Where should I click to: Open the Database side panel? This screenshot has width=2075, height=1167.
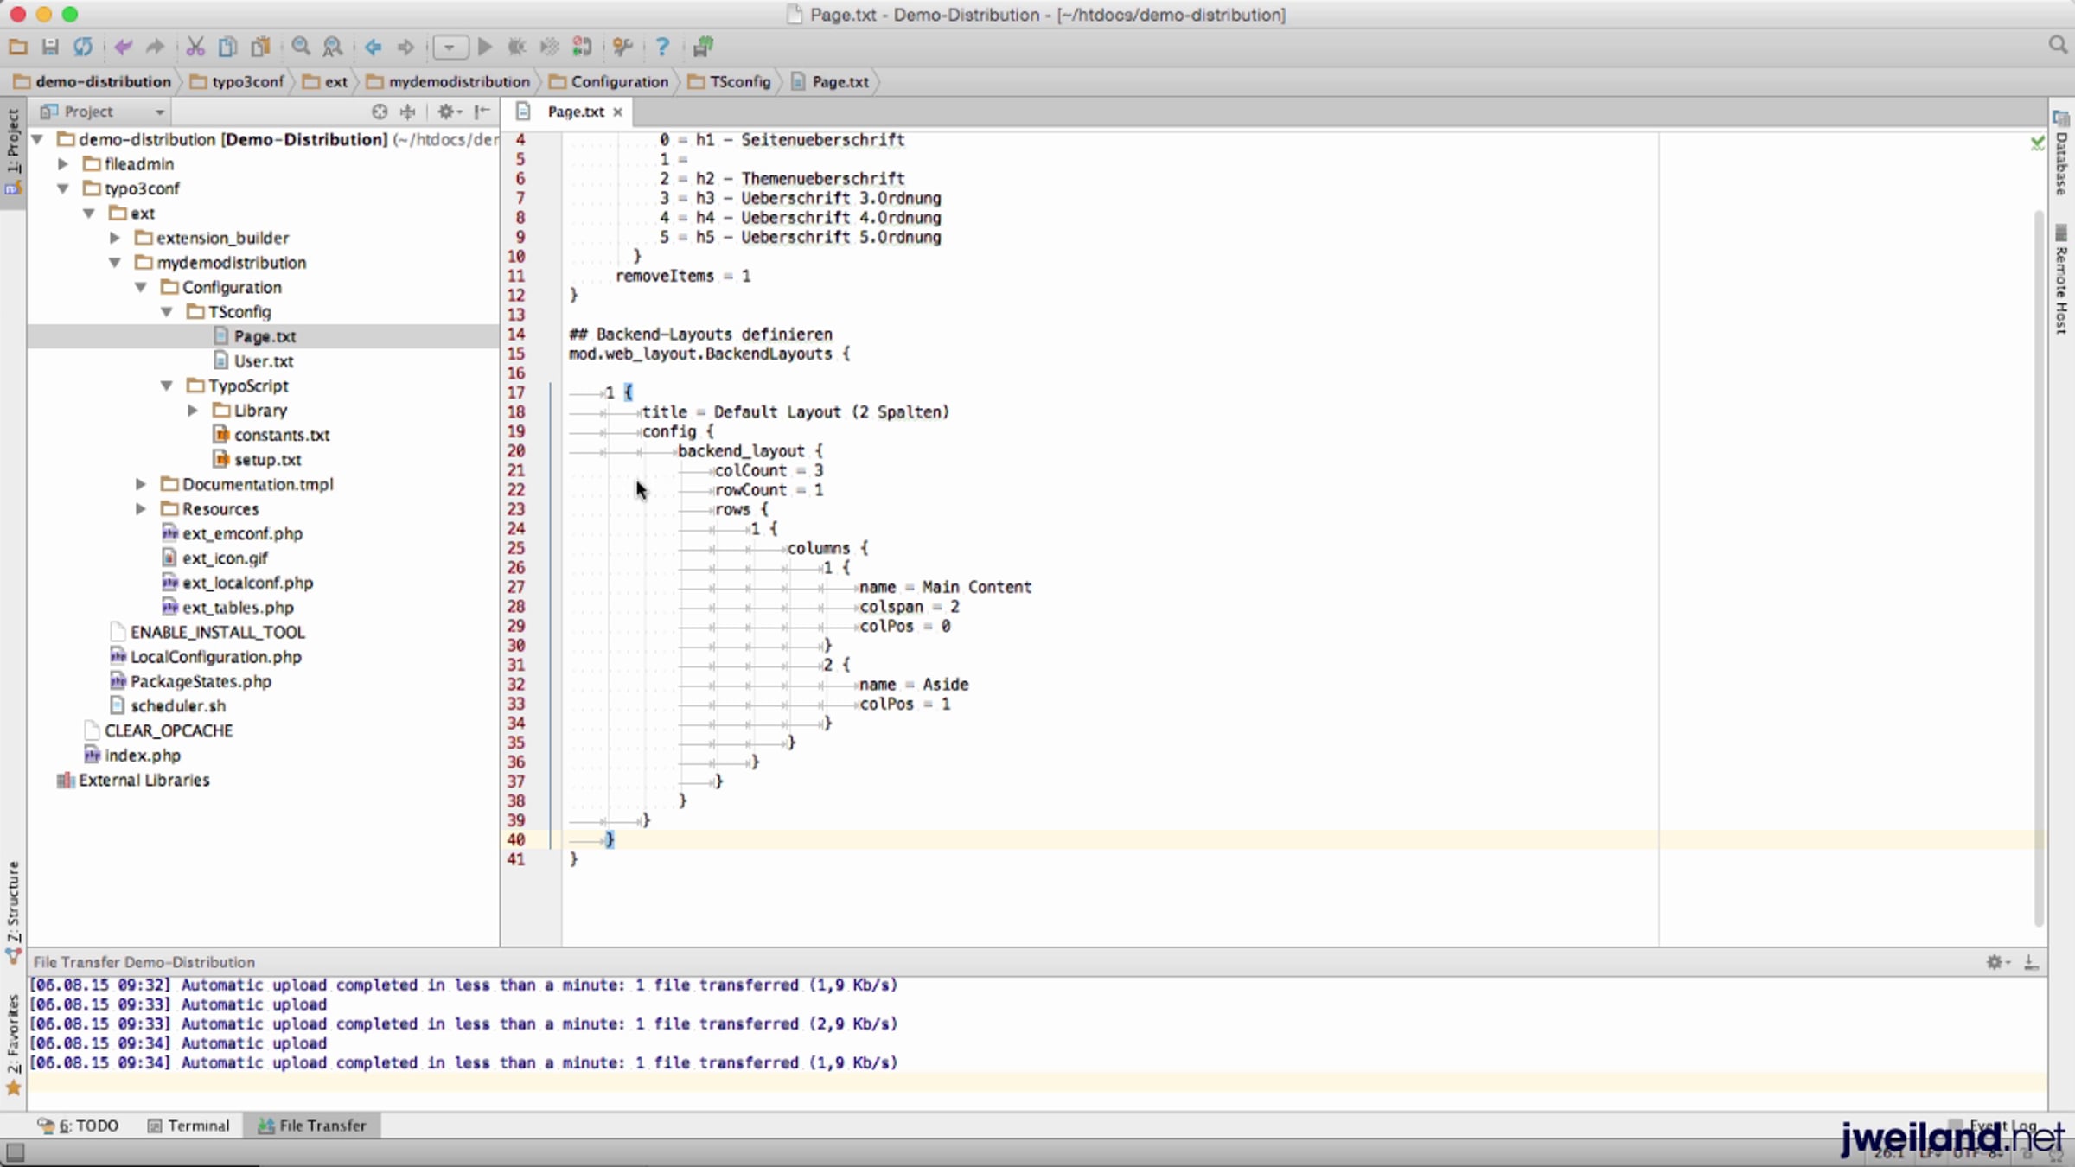(2061, 153)
